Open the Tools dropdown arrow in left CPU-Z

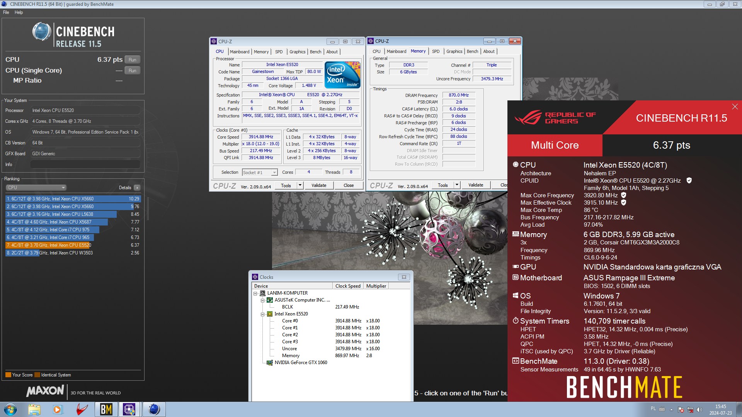coord(300,185)
